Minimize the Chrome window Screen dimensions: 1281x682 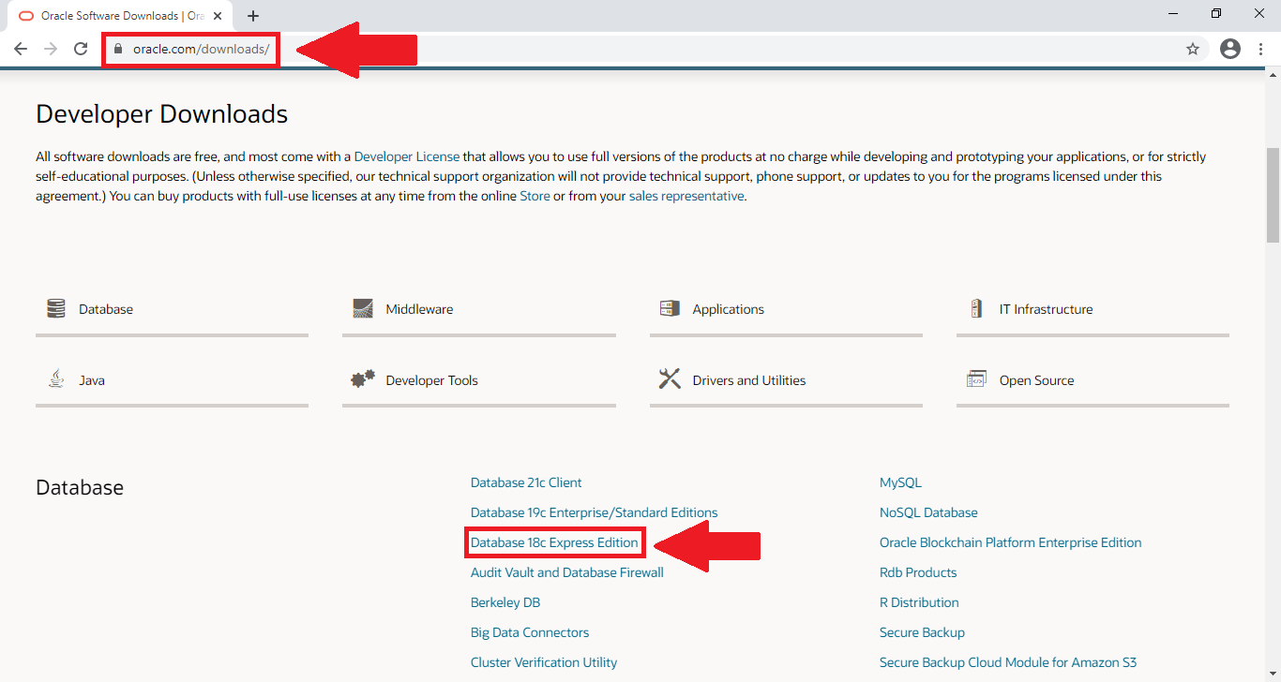coord(1173,13)
